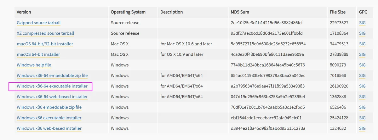Open SIG for macOS 64-bit/32-bit installer

362,44
